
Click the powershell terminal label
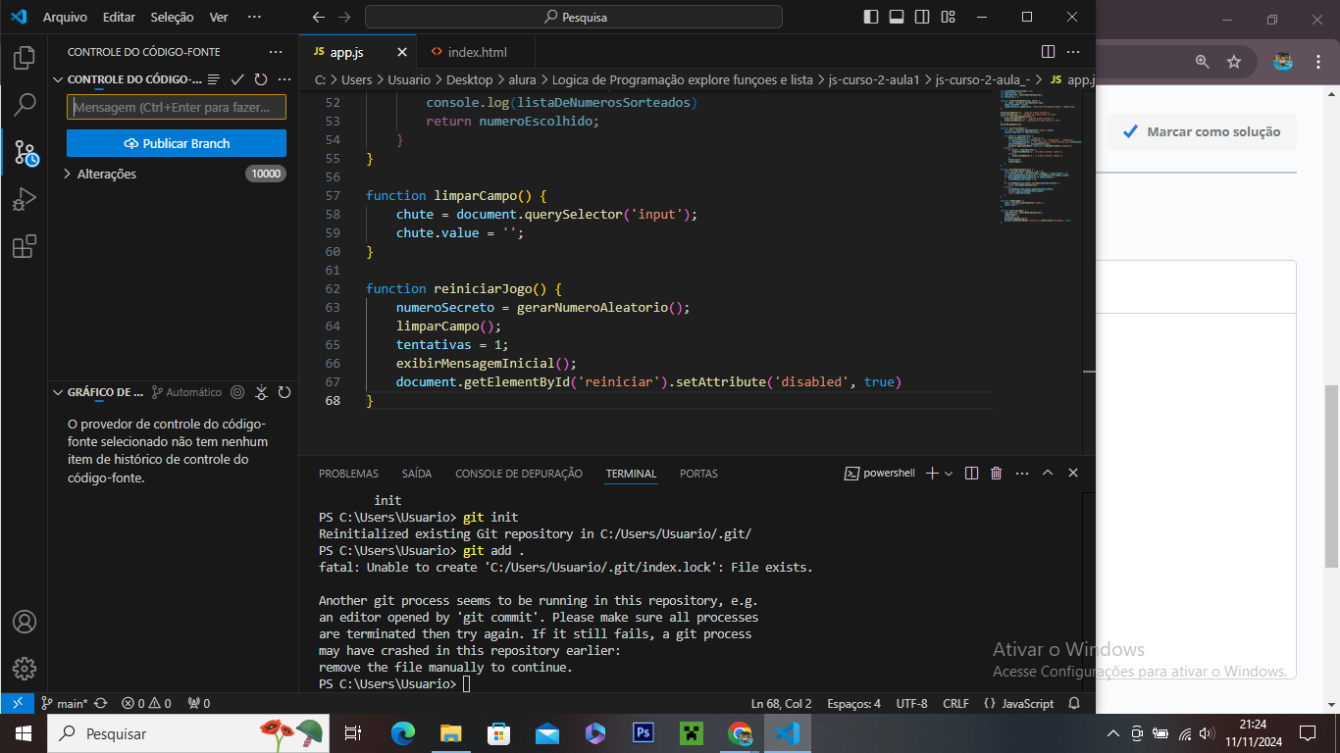880,473
